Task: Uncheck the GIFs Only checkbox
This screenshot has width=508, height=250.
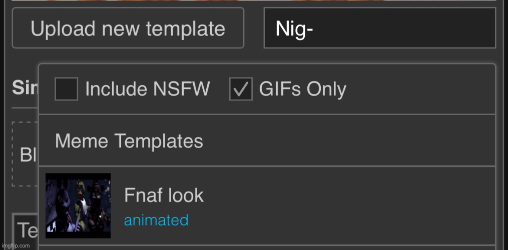Action: point(241,89)
